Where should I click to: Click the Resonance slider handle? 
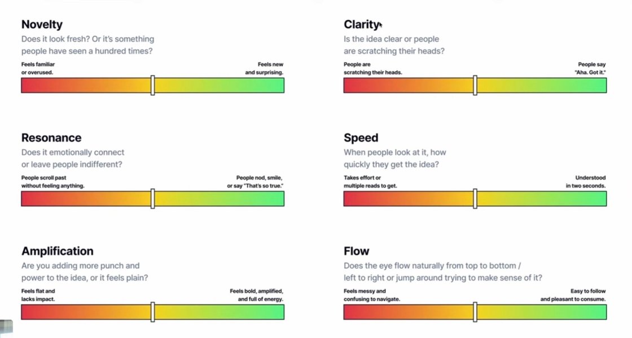coord(153,198)
